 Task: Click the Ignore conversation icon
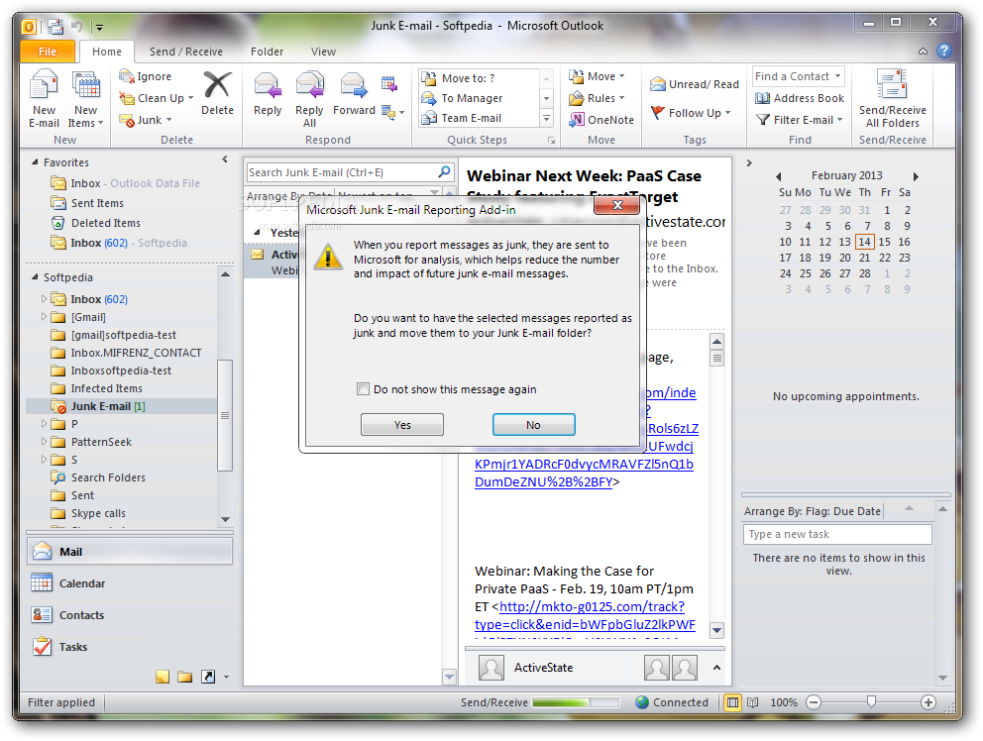click(x=127, y=76)
